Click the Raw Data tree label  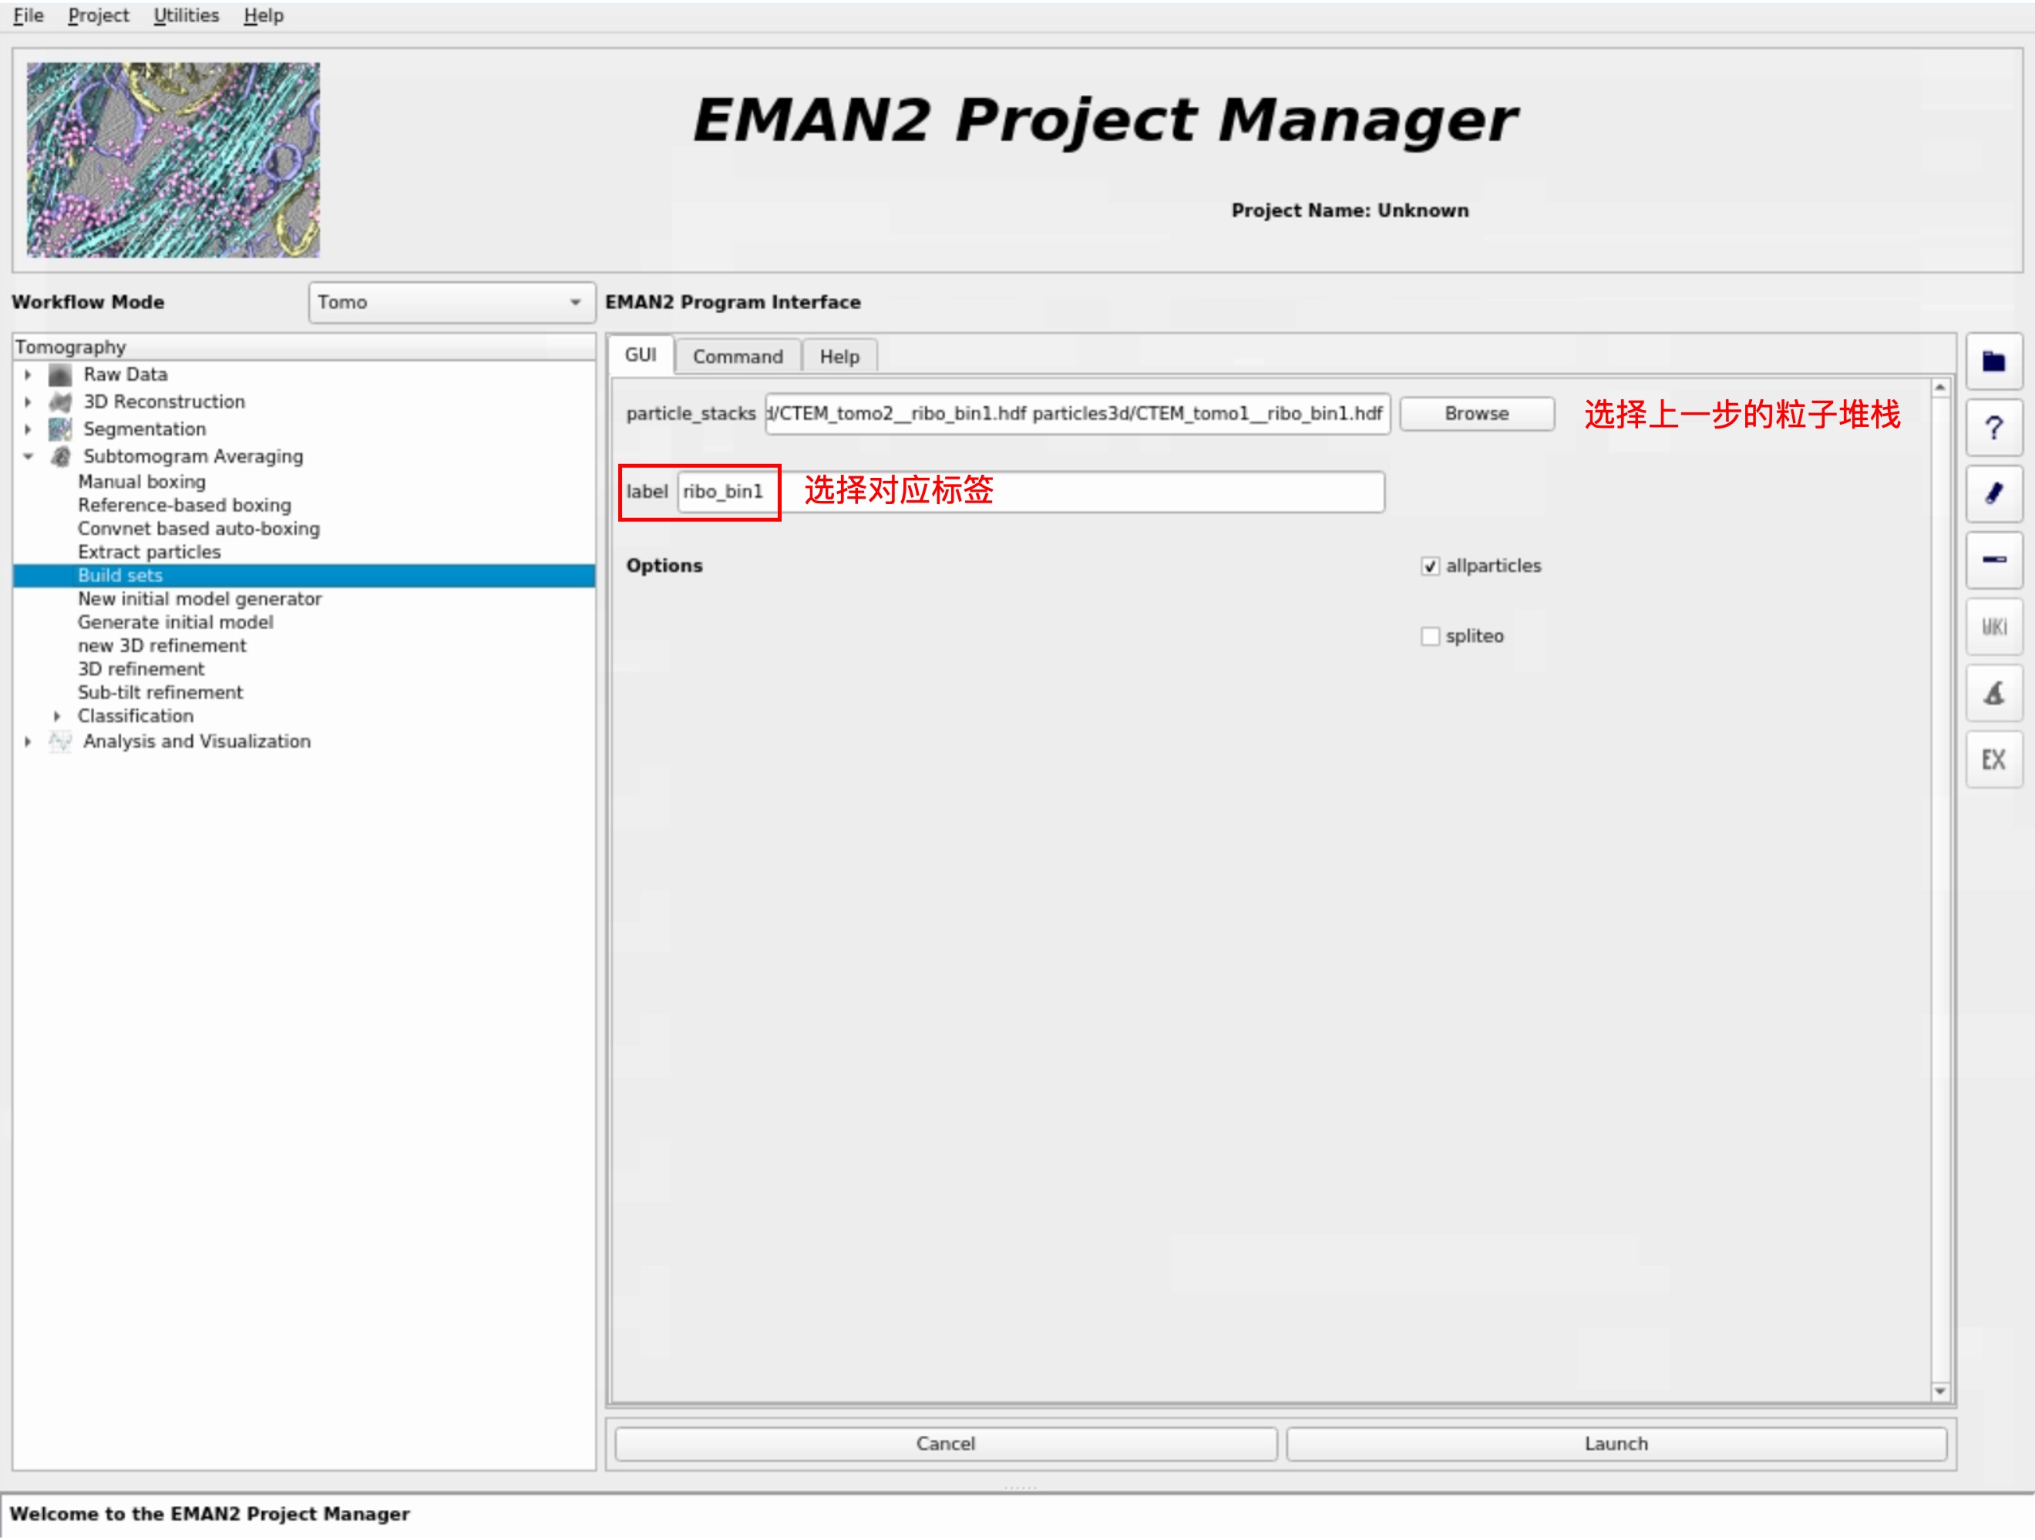125,375
